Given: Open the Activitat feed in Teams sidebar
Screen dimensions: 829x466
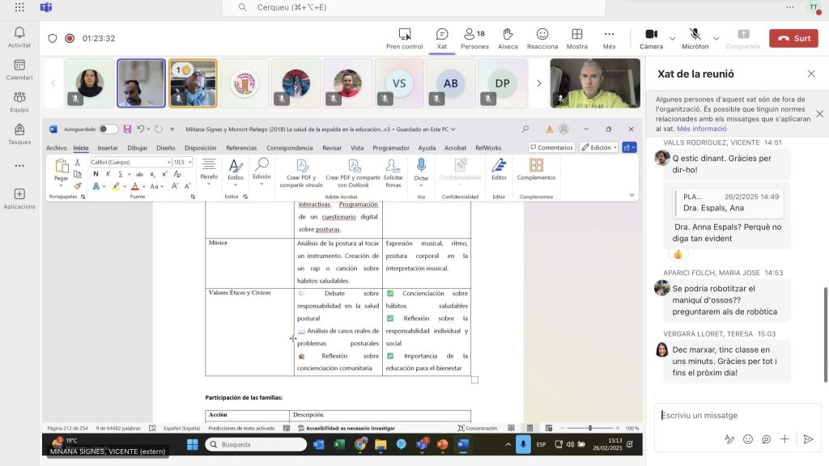Looking at the screenshot, I should [19, 36].
